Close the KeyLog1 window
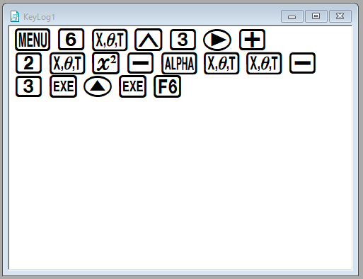The height and width of the screenshot is (279, 363). (x=340, y=16)
